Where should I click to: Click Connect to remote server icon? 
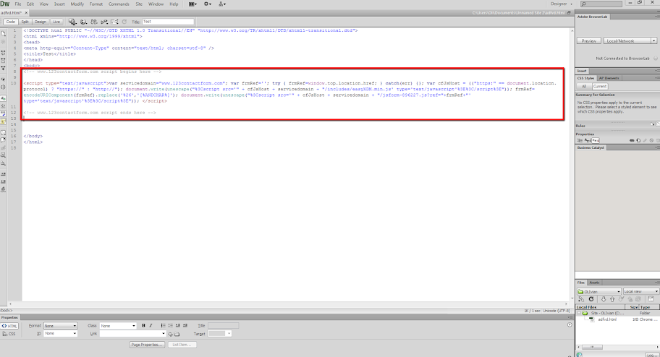pos(581,299)
